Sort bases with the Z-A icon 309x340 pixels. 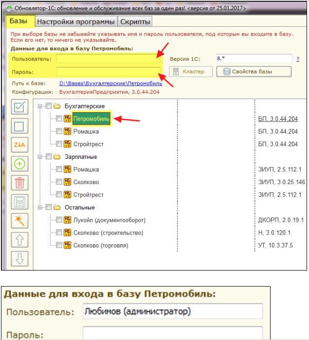pos(19,145)
